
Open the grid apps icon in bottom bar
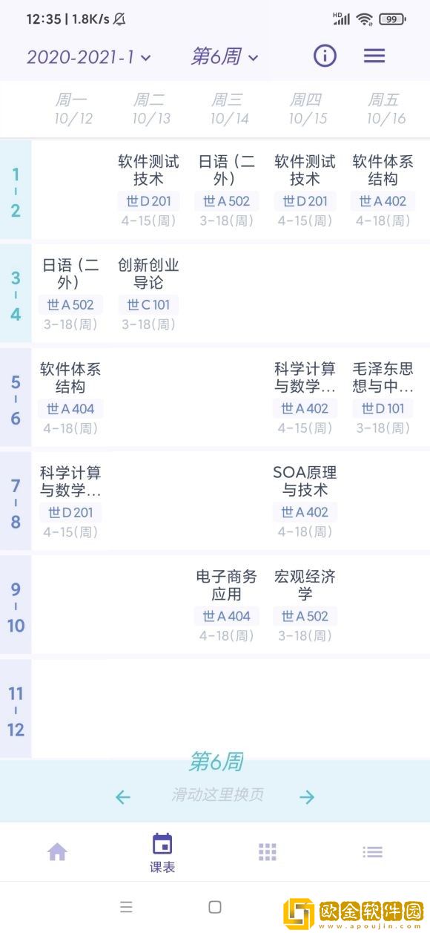pos(268,852)
